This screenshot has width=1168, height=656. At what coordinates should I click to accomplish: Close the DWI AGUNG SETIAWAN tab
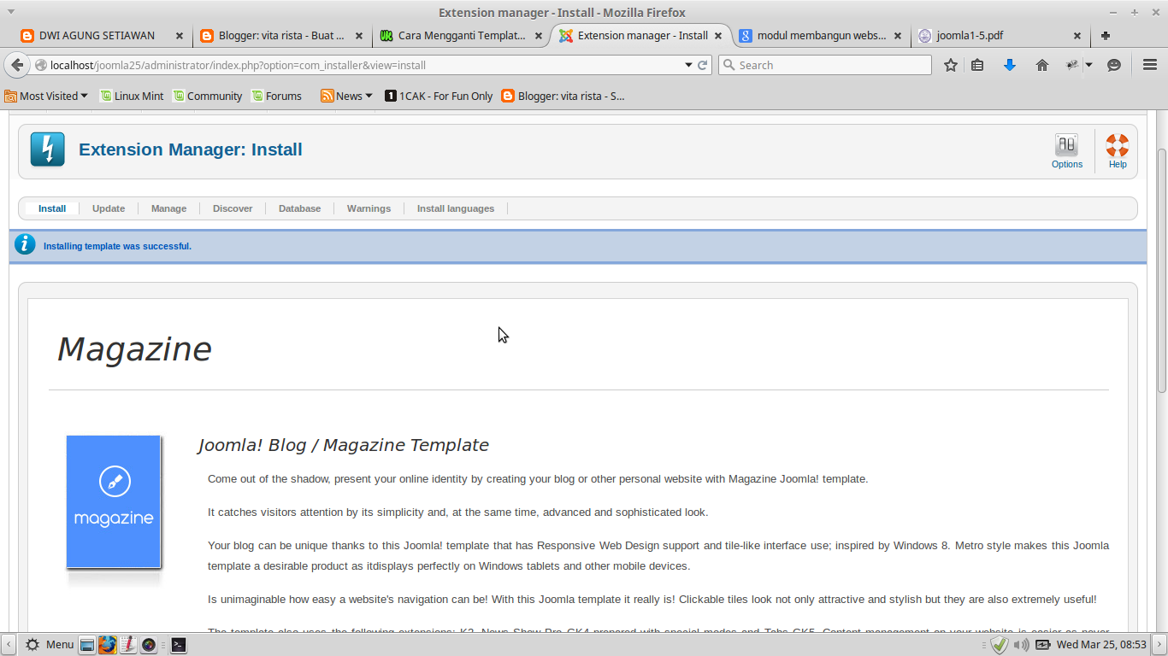[x=180, y=36]
